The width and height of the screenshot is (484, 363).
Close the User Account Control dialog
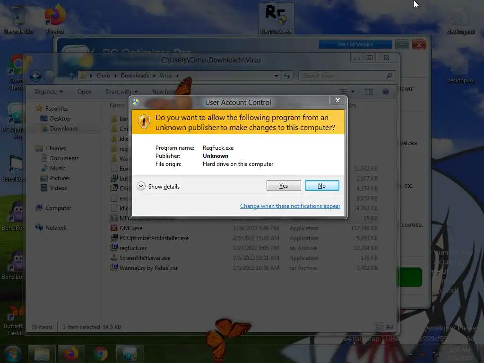point(337,100)
